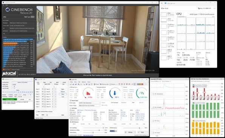Collapse the CPU Data section in Quick CPU
The width and height of the screenshot is (225, 138).
pos(70,108)
